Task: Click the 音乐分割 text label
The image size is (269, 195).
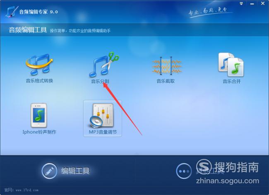Action: coord(100,81)
